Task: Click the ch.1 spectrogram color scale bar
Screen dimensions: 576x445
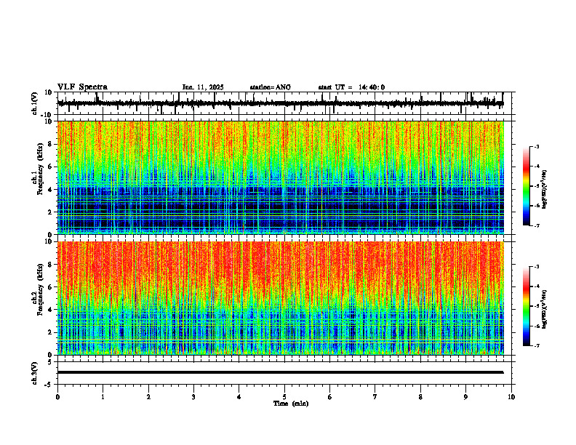Action: (527, 186)
